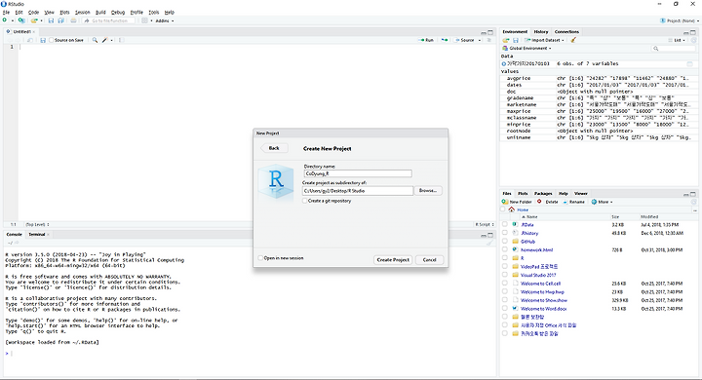Clear environment objects with the broom icon
The image size is (702, 380).
573,40
